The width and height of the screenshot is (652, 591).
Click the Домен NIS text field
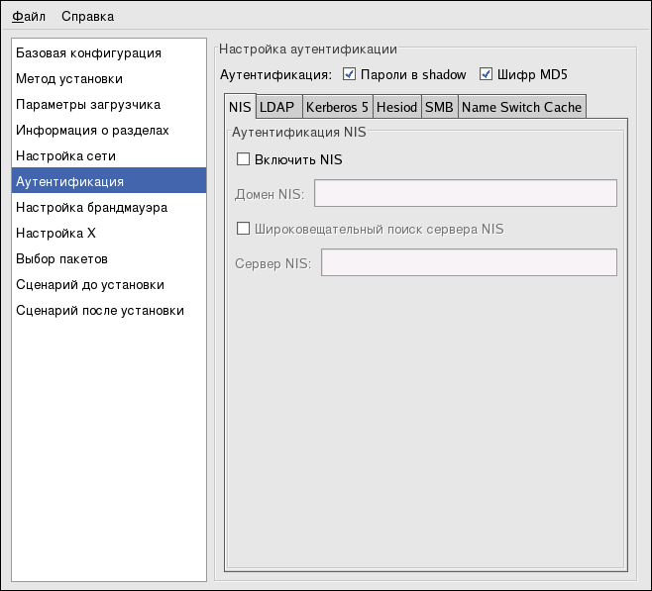click(465, 193)
